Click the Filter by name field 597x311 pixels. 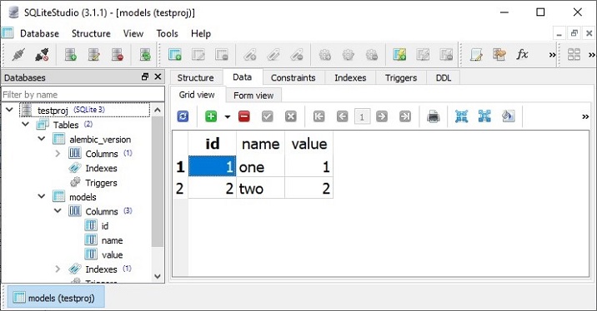83,95
